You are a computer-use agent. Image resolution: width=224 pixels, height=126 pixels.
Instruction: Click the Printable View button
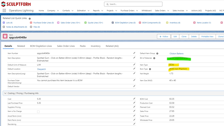[x=207, y=36]
